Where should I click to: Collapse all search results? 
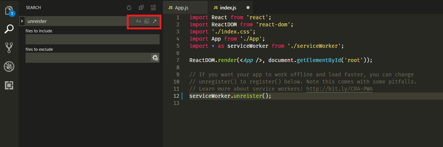pos(141,8)
